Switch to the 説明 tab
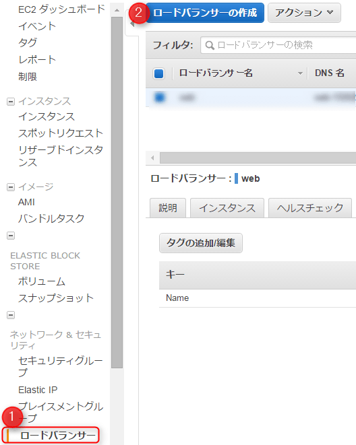 point(168,208)
